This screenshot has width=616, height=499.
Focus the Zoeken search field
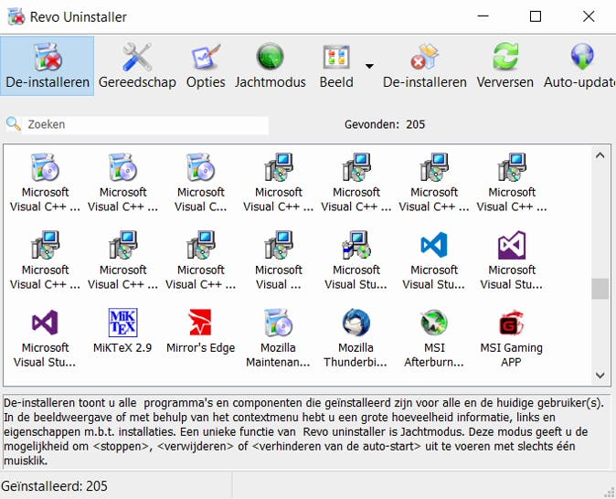[145, 124]
